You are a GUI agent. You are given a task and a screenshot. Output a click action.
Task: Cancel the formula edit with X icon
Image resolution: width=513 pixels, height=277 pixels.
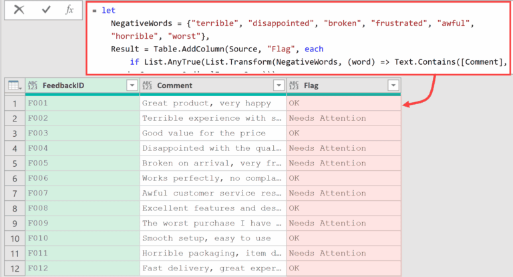click(19, 10)
